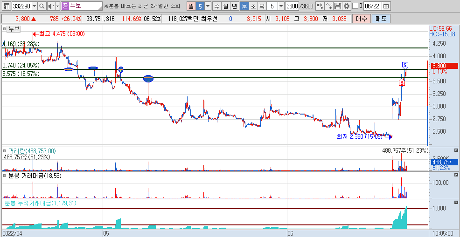Select the 틱 tick chart period

click(x=261, y=6)
